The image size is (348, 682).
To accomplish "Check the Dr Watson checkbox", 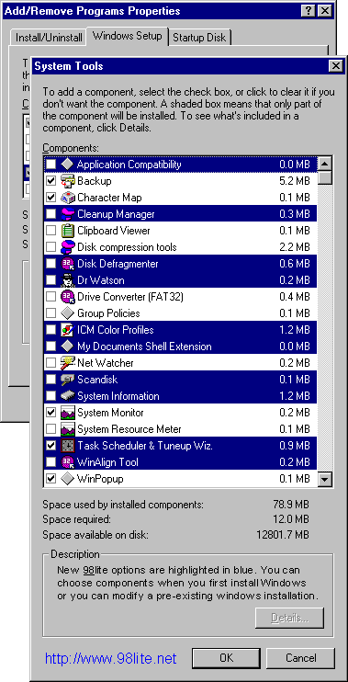I will (51, 280).
